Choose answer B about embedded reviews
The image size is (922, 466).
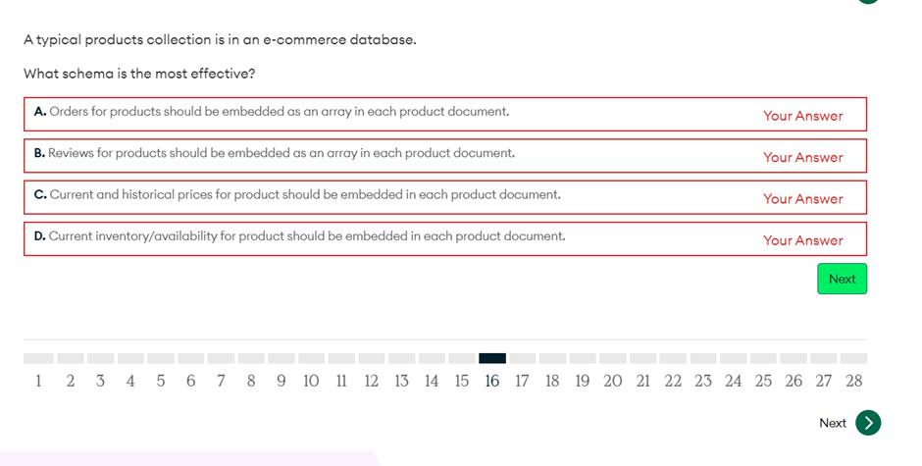point(444,155)
